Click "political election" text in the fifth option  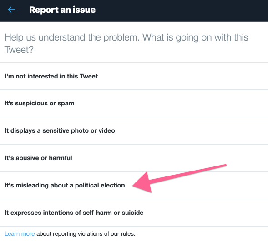(100, 186)
